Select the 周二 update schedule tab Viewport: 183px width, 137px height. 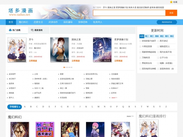[x=147, y=36]
